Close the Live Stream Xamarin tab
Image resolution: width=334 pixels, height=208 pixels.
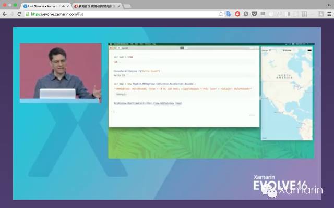click(68, 6)
